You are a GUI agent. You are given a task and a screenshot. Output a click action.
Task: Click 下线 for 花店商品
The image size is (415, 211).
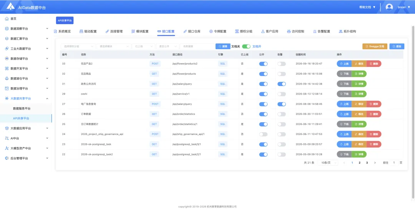click(x=344, y=74)
